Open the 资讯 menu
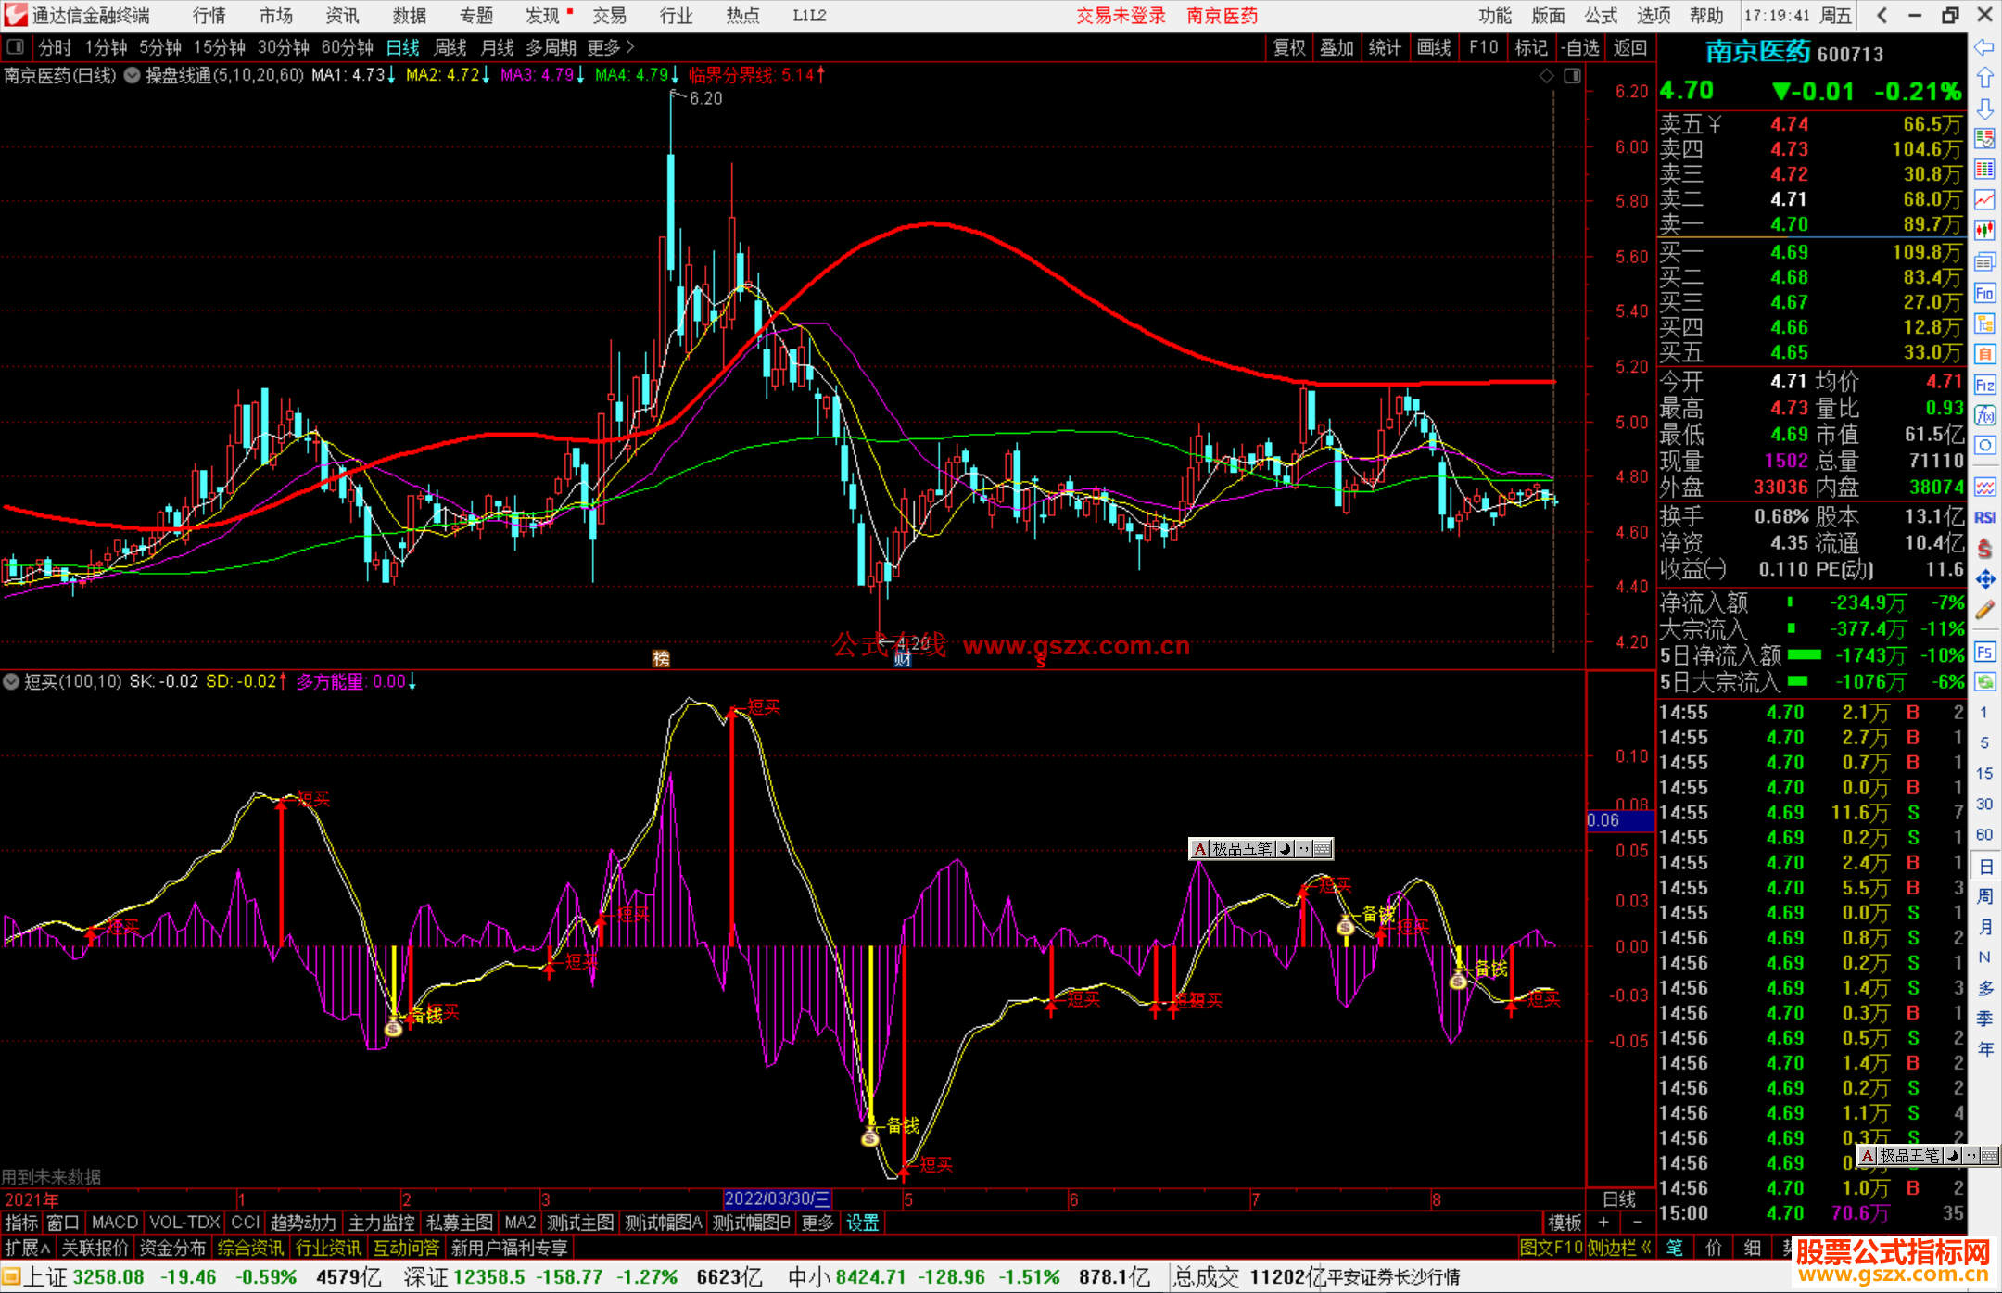Image resolution: width=2002 pixels, height=1293 pixels. click(343, 15)
